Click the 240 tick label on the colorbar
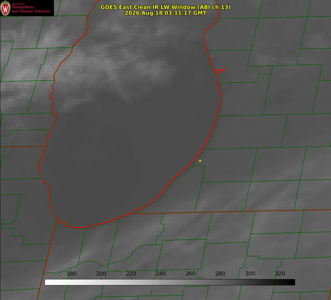Image resolution: width=331 pixels, height=300 pixels. click(x=161, y=273)
